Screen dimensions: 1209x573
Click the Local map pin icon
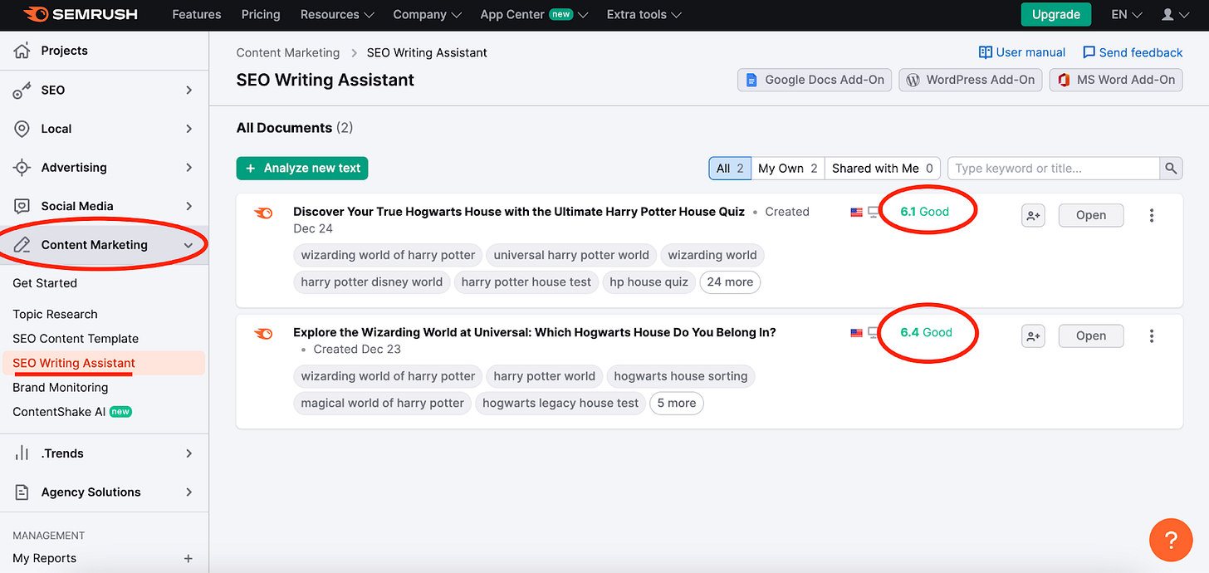click(22, 129)
